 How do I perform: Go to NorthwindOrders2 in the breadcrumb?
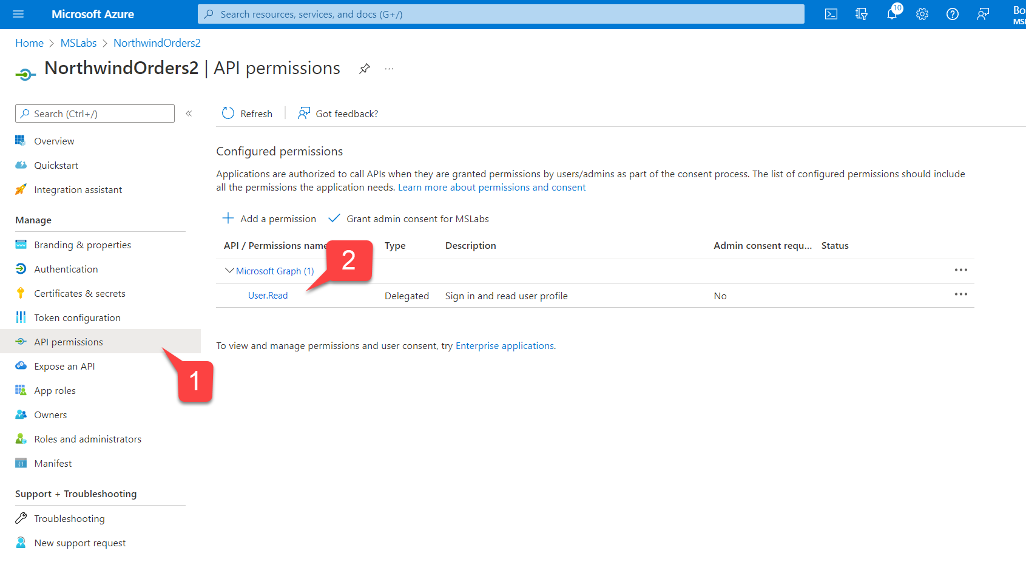[x=157, y=43]
